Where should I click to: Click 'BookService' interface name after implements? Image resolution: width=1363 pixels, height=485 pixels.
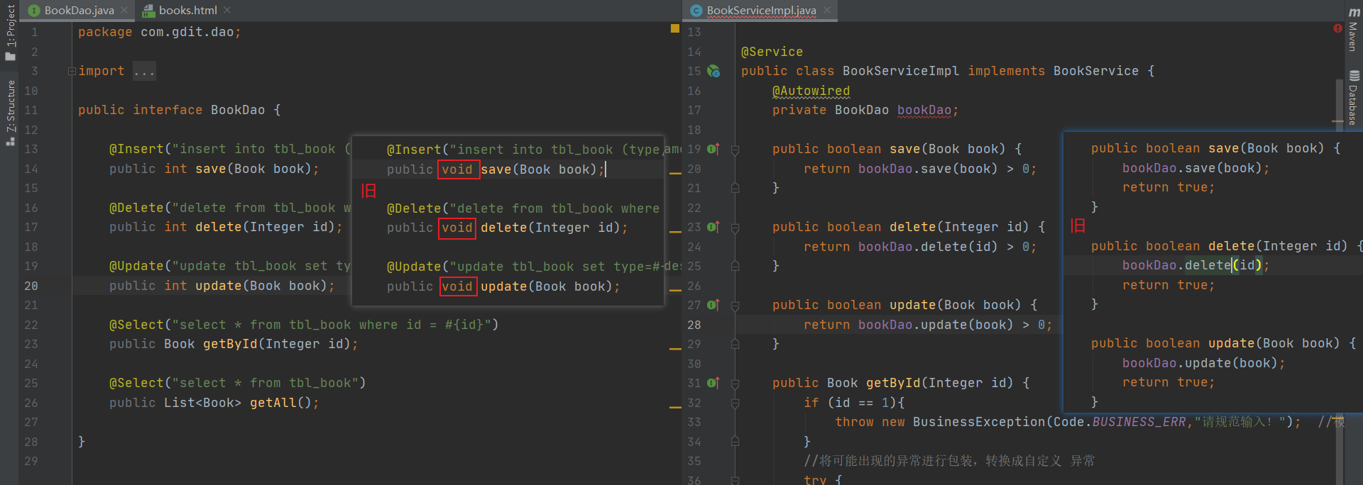click(x=1096, y=71)
